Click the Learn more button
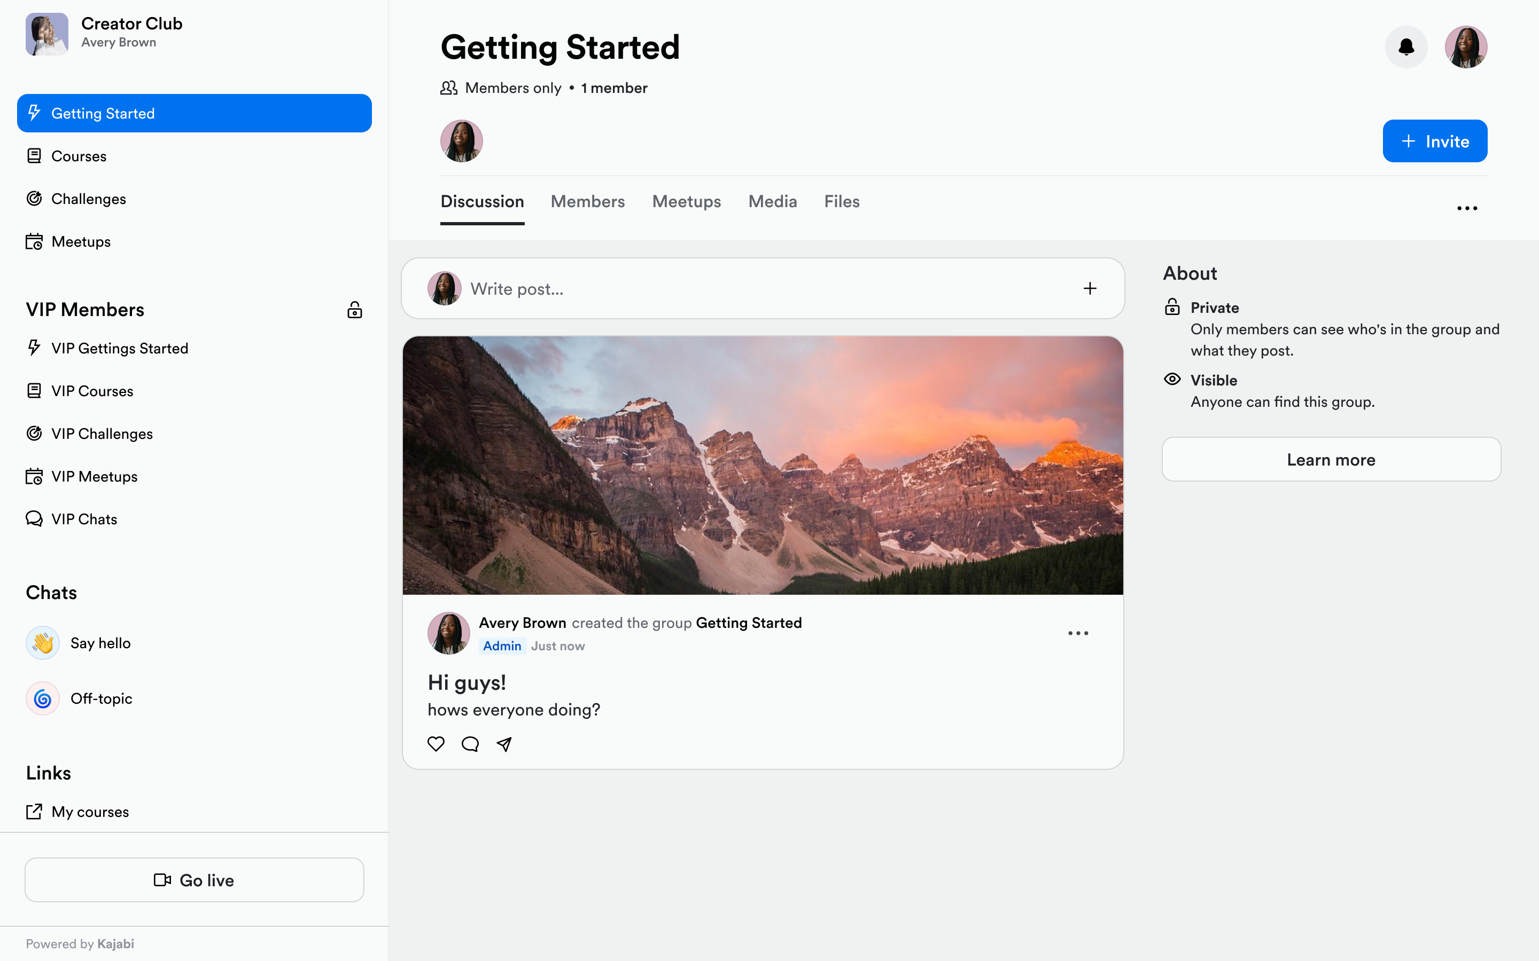The image size is (1539, 961). 1331,460
